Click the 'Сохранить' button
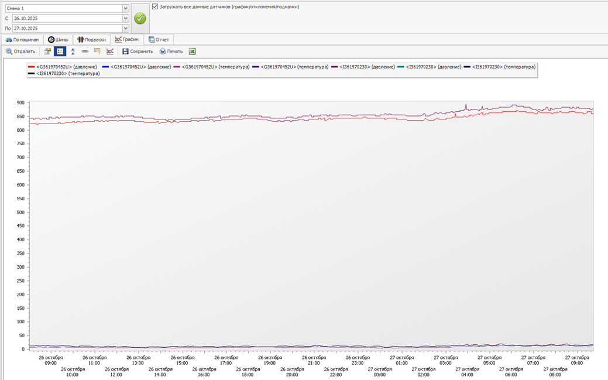The width and height of the screenshot is (608, 380). [138, 52]
